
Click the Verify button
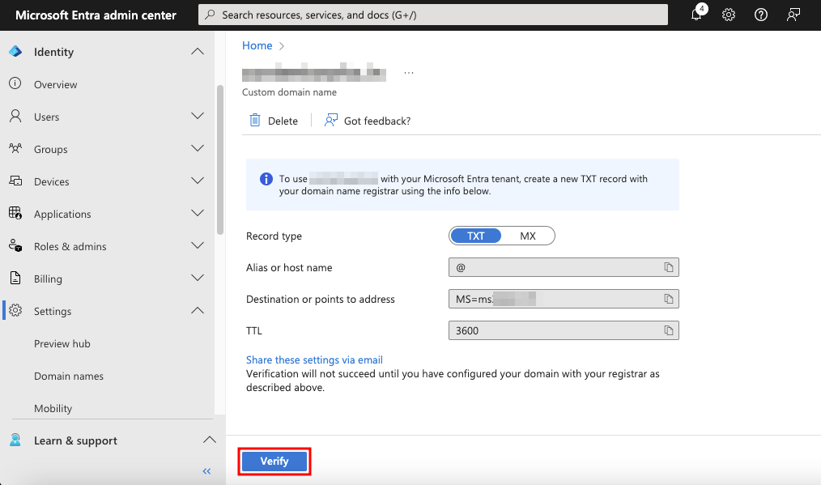(274, 462)
